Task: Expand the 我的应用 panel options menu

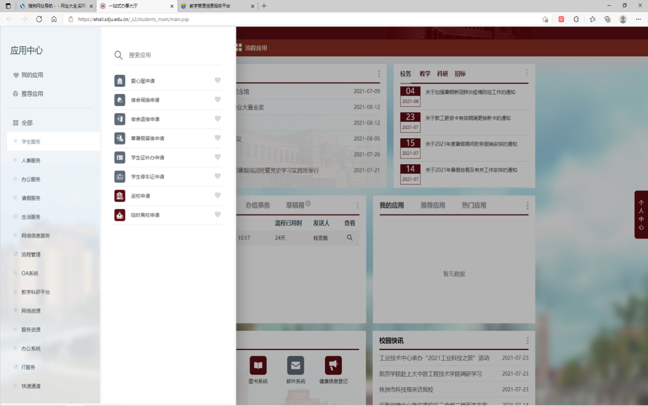Action: click(527, 206)
